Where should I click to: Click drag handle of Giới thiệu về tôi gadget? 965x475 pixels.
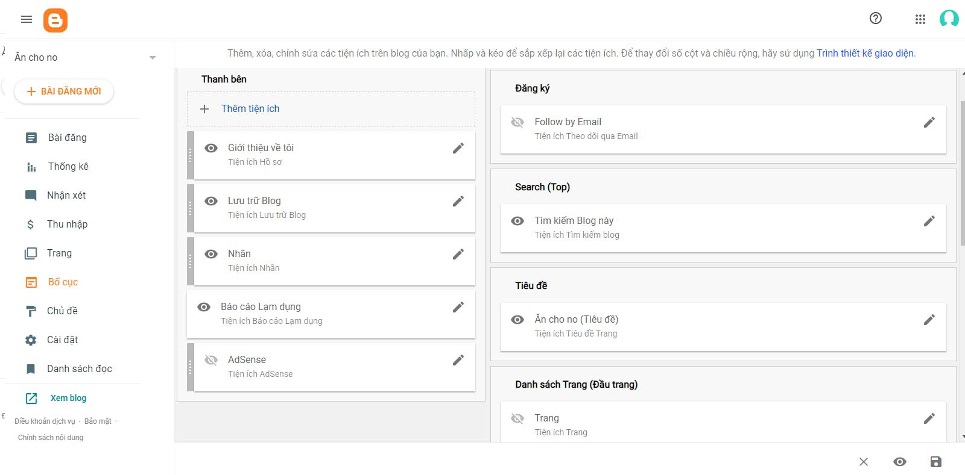191,155
